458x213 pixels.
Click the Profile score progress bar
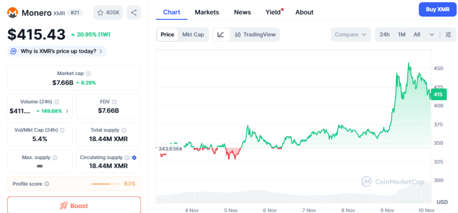(106, 184)
